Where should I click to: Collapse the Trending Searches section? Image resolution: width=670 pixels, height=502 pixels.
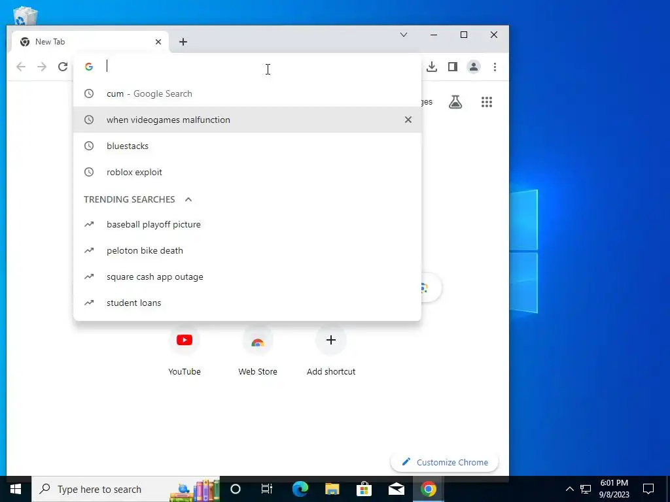click(x=188, y=199)
